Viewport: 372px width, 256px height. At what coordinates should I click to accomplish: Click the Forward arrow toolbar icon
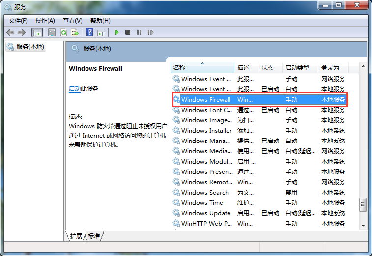(x=22, y=32)
